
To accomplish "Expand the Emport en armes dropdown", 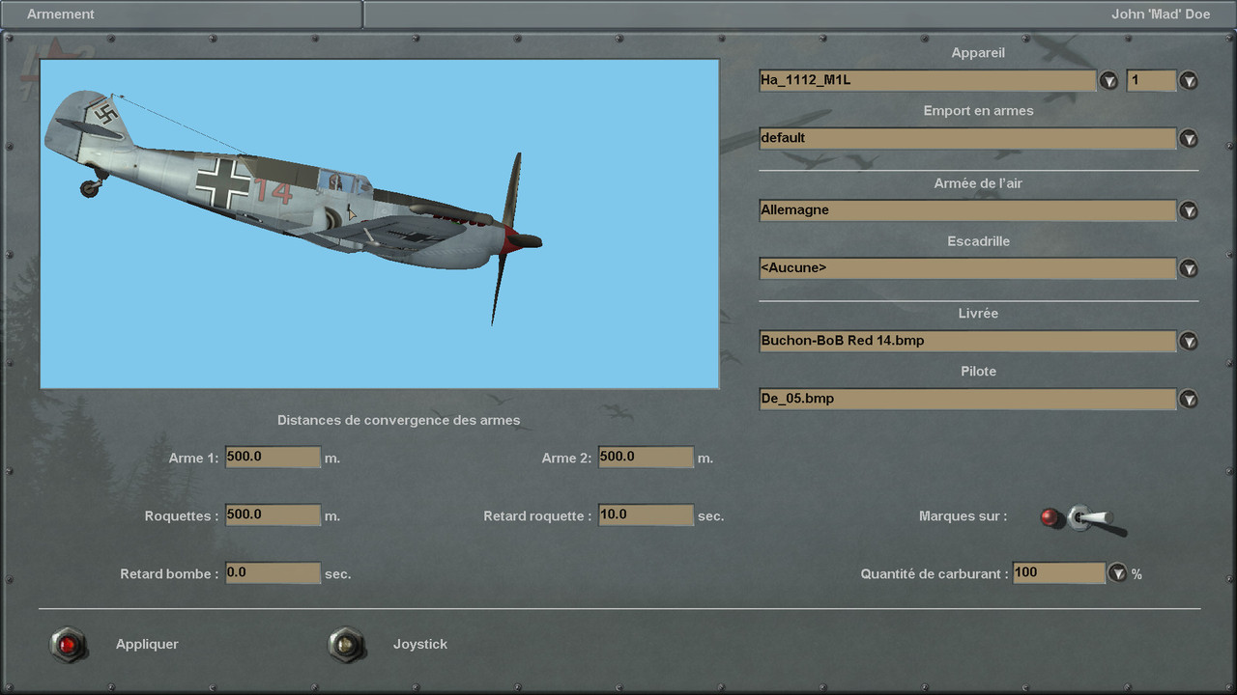I will (x=1189, y=139).
